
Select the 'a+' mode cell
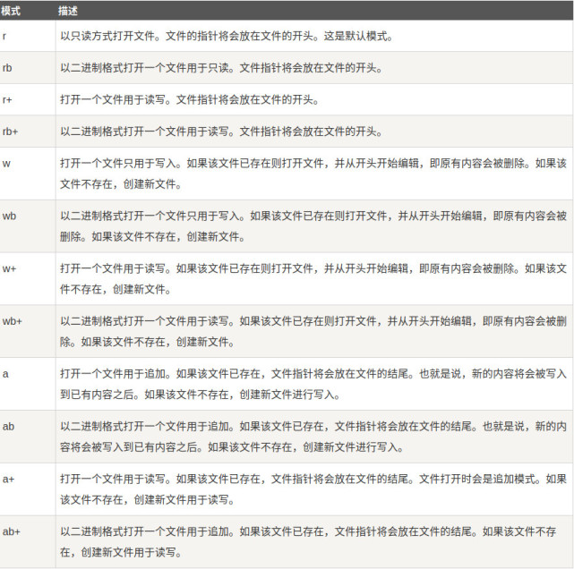[28, 489]
